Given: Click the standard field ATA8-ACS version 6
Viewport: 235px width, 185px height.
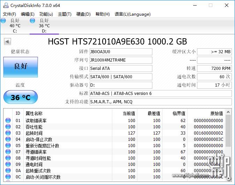Looking at the screenshot, I should [x=161, y=94].
